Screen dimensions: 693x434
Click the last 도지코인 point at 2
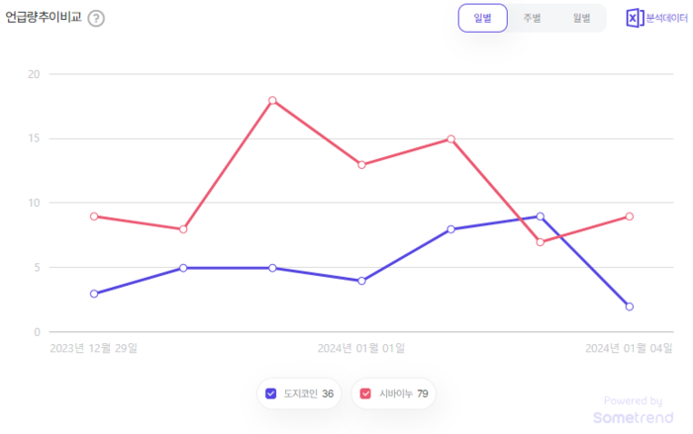click(629, 306)
